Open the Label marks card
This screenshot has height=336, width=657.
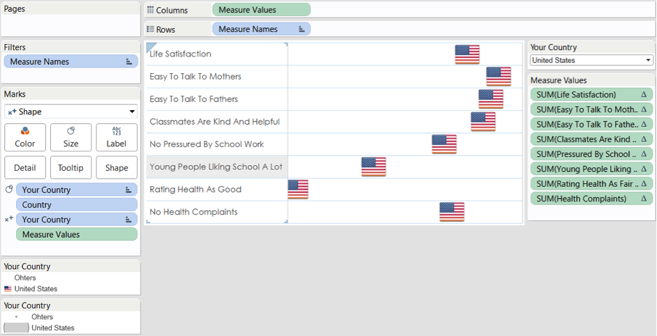(117, 137)
